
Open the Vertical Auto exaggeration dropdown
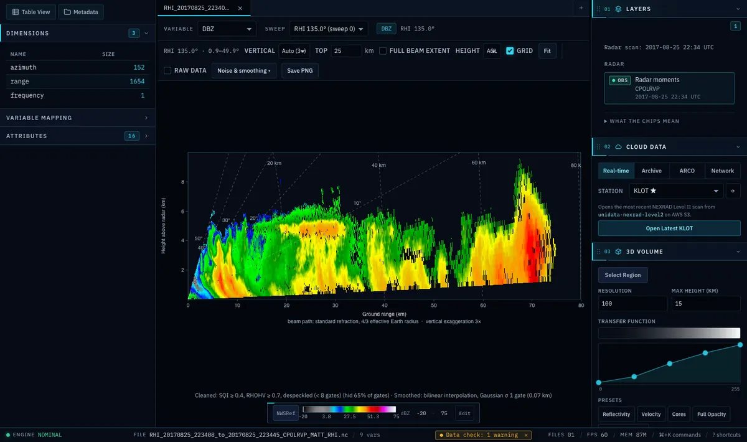pyautogui.click(x=294, y=51)
